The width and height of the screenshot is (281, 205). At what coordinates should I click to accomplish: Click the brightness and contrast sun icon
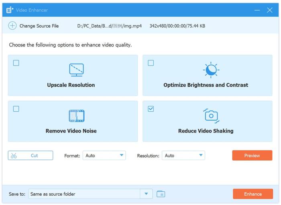click(x=211, y=70)
